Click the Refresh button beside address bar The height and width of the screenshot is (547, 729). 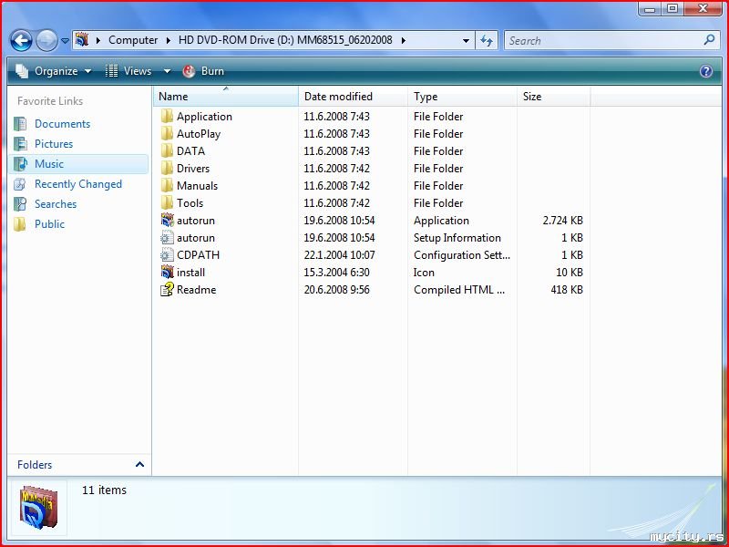[x=487, y=40]
